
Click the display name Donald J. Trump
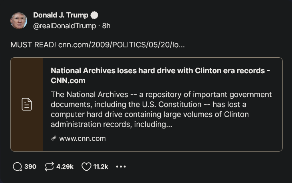pos(61,16)
